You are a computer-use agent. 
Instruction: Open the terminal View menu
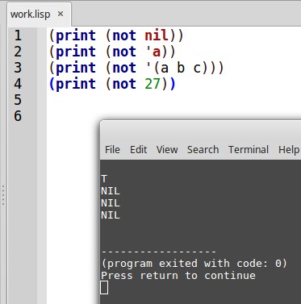(x=167, y=149)
